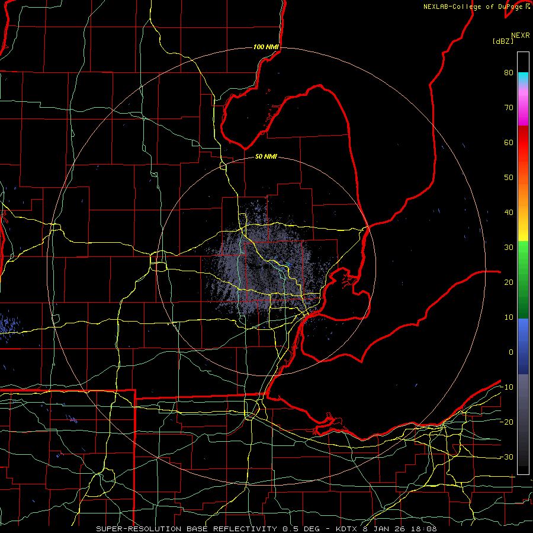This screenshot has width=533, height=533.
Task: Click the "100 NMI" range ring label
Action: click(x=266, y=47)
